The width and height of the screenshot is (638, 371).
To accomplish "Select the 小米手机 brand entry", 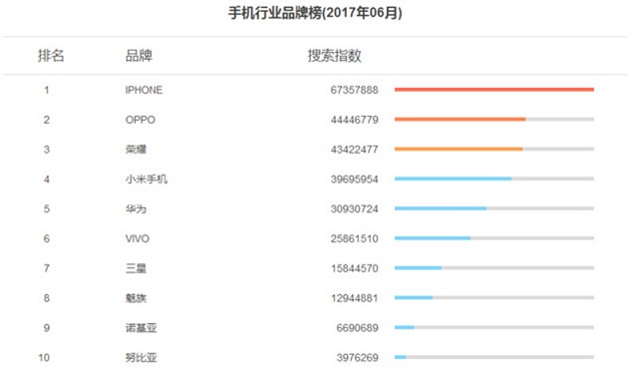I will [x=147, y=180].
